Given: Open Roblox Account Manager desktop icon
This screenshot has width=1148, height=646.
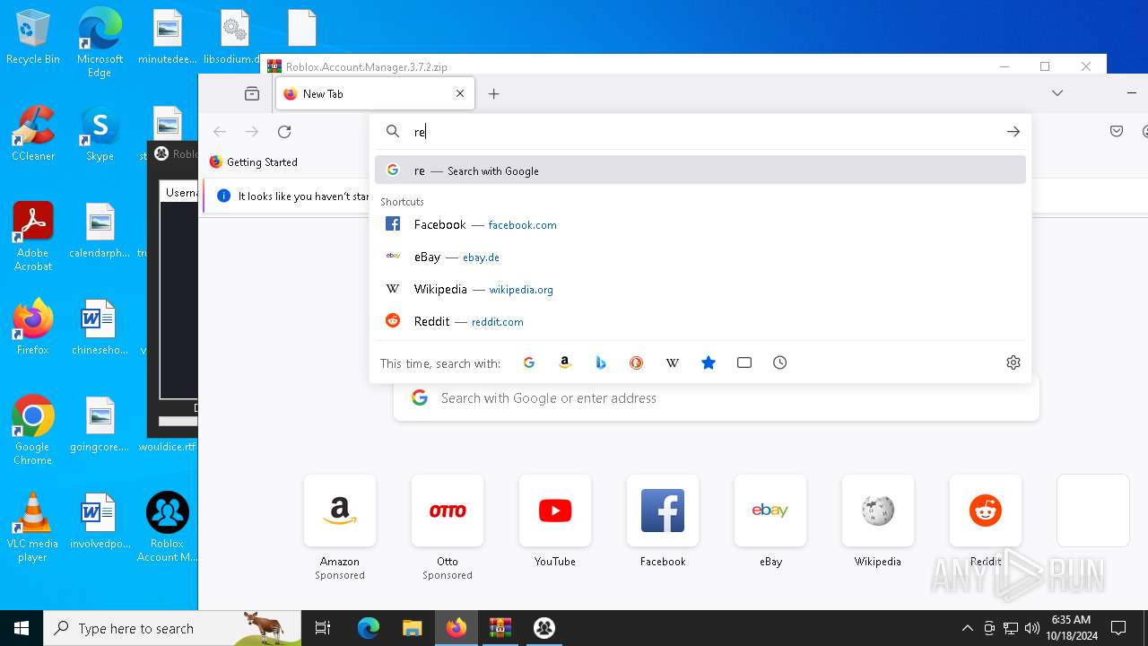Looking at the screenshot, I should (x=167, y=528).
